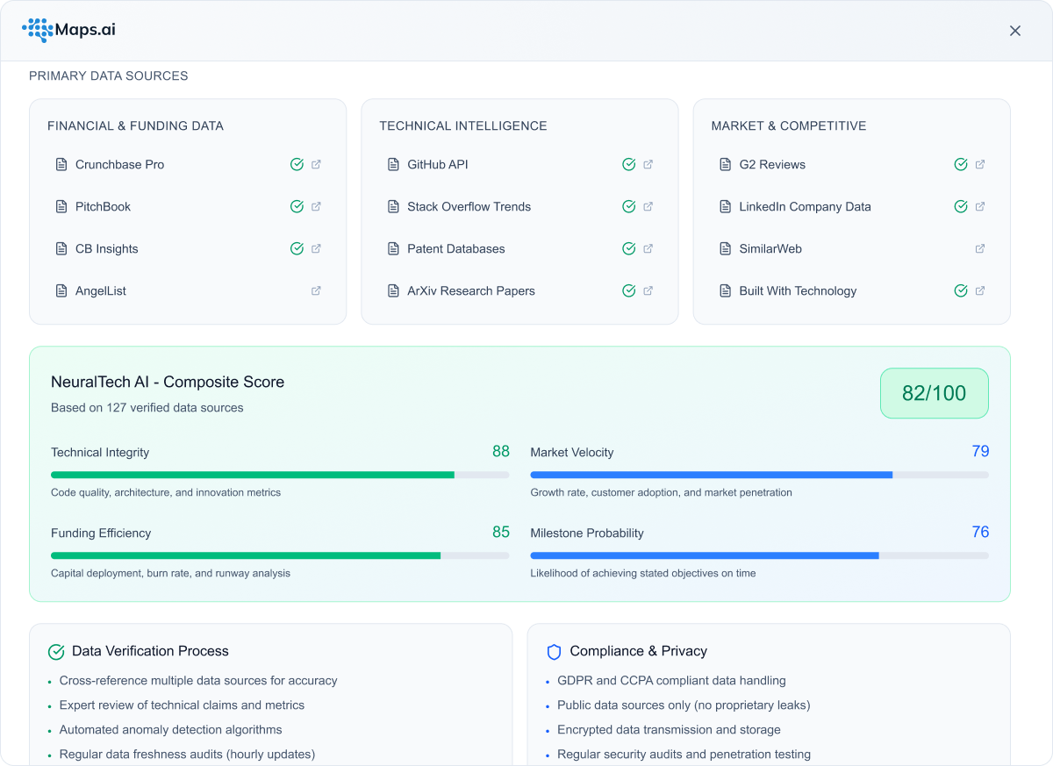Select the Built With Technology source
This screenshot has width=1053, height=766.
pos(797,291)
